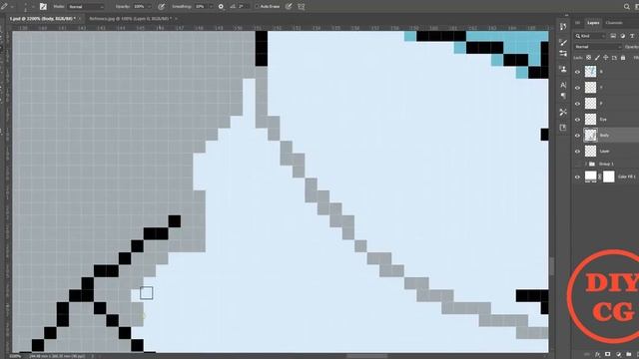This screenshot has height=359, width=639.
Task: Lock all padlock icon
Action: 623,58
